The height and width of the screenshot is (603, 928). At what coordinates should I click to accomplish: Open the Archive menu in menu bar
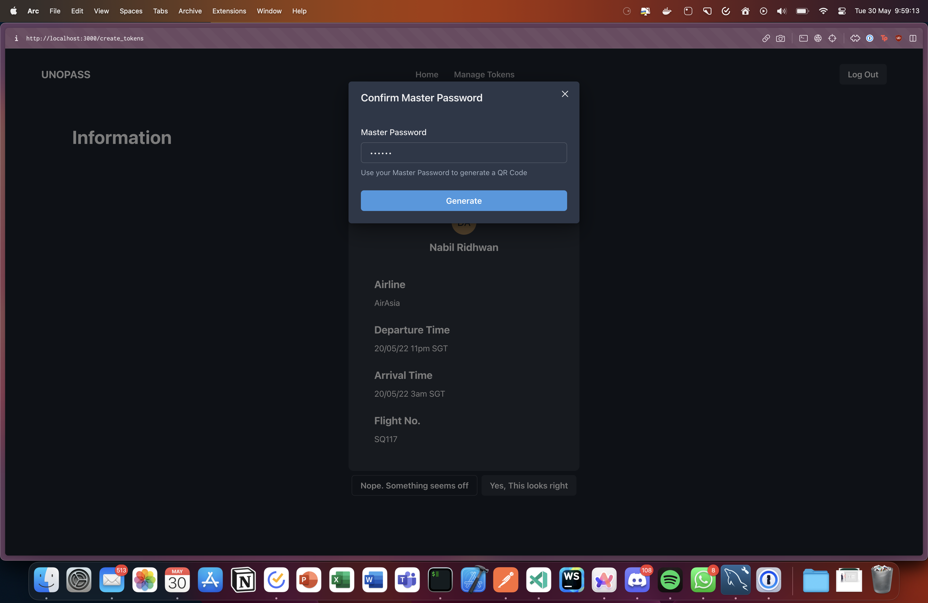pyautogui.click(x=190, y=11)
